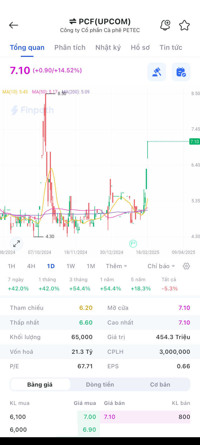Tap the MA(10): 5.43 indicator label
200x445 pixels.
point(15,92)
